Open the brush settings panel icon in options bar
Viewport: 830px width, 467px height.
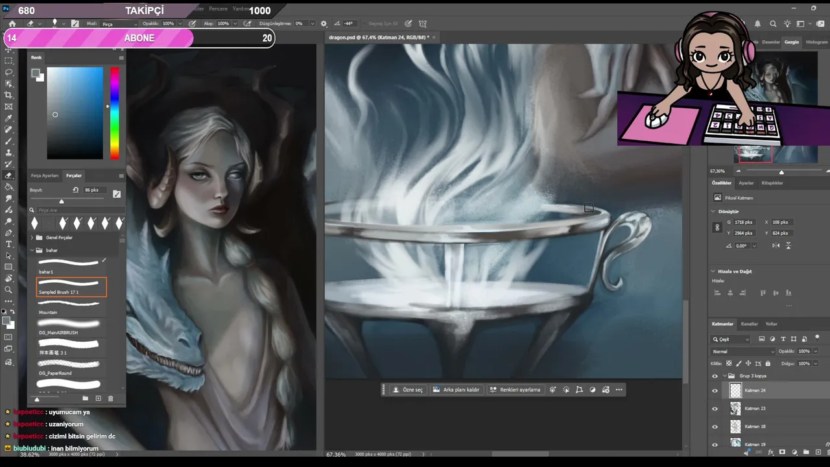[x=75, y=23]
